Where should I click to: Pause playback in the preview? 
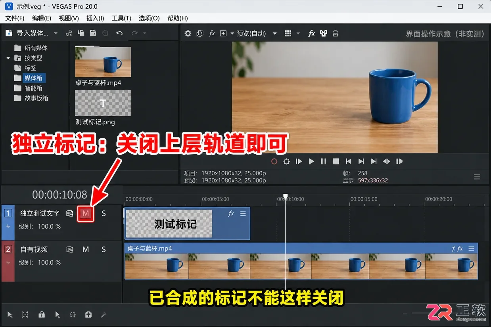[x=324, y=161]
